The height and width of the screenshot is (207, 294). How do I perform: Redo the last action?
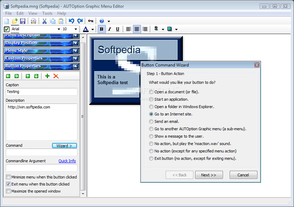point(80,21)
